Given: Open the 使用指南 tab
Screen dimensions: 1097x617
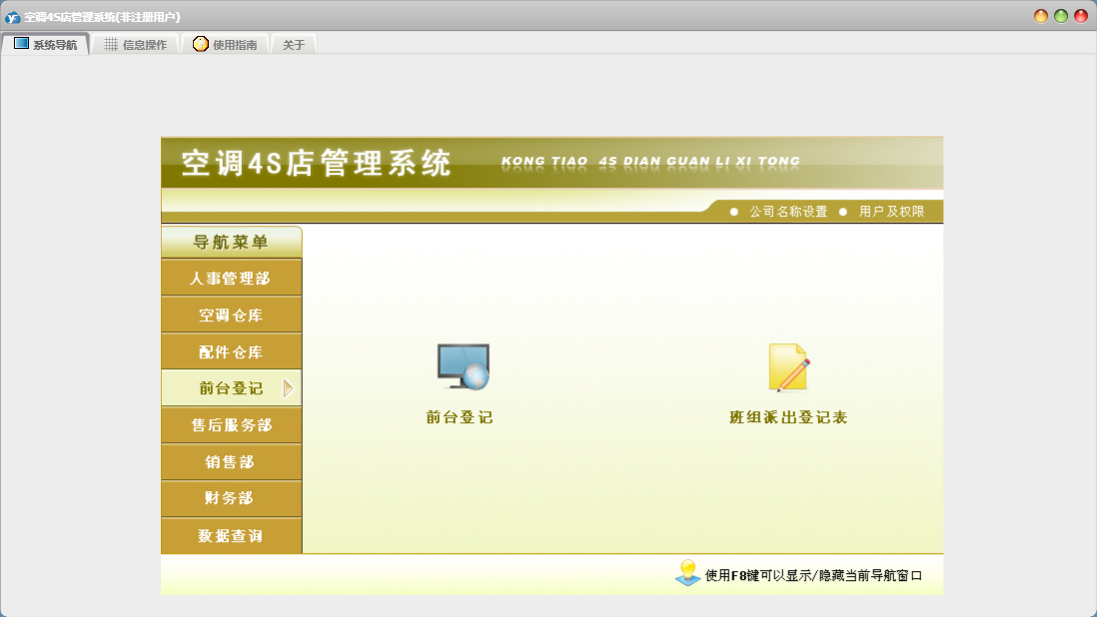Looking at the screenshot, I should 225,44.
